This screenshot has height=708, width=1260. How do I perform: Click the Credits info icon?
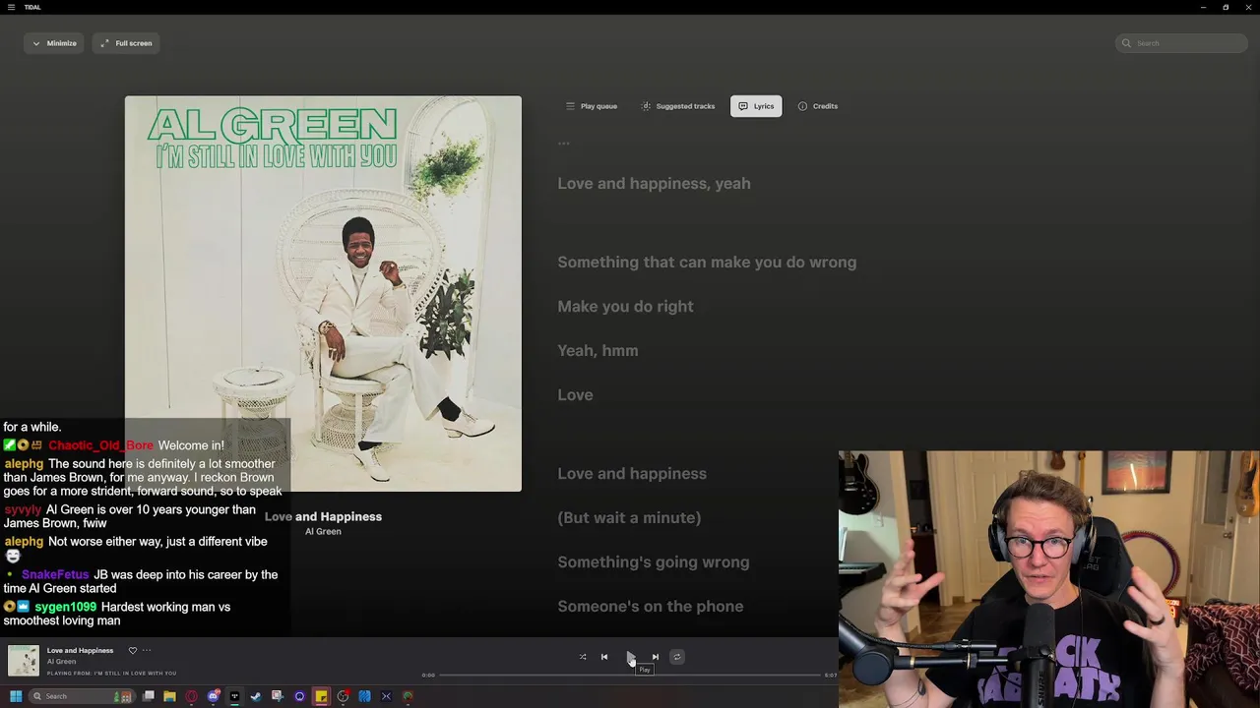pos(802,106)
